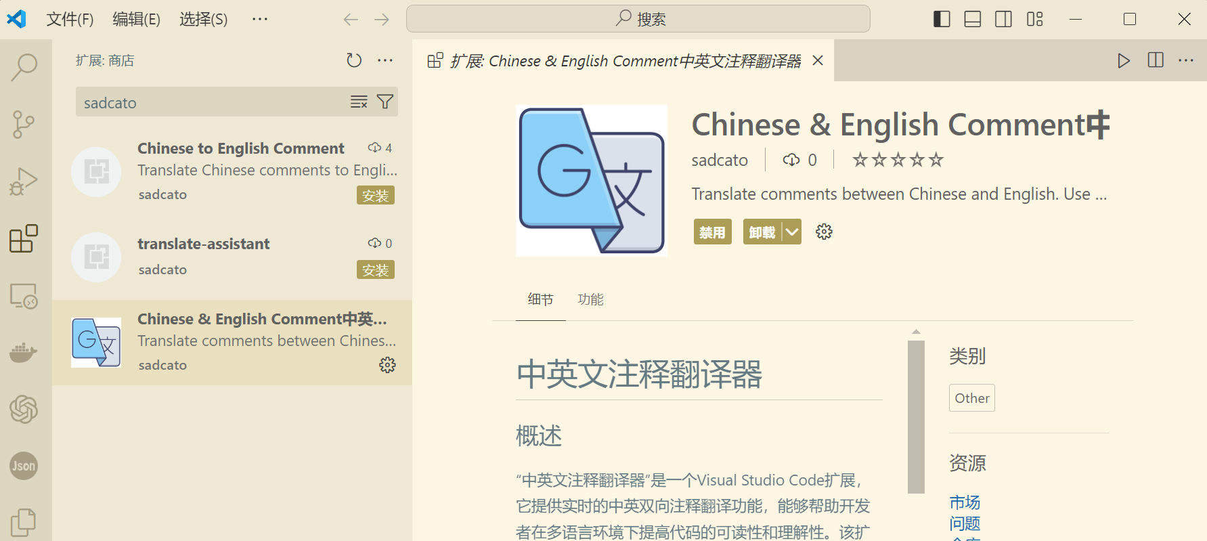Run action in editor title bar
1207x541 pixels.
click(x=1124, y=60)
